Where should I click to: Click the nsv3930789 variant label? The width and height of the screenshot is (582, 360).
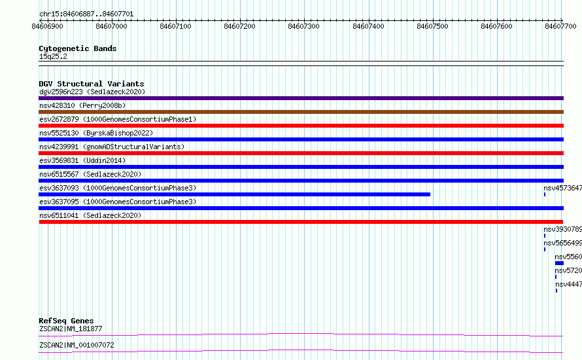(562, 229)
